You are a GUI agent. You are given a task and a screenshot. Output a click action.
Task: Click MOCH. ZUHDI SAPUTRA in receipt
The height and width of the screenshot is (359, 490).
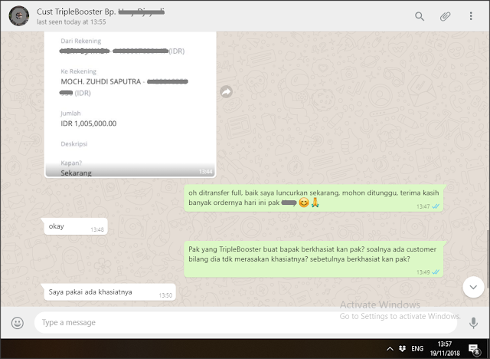100,81
